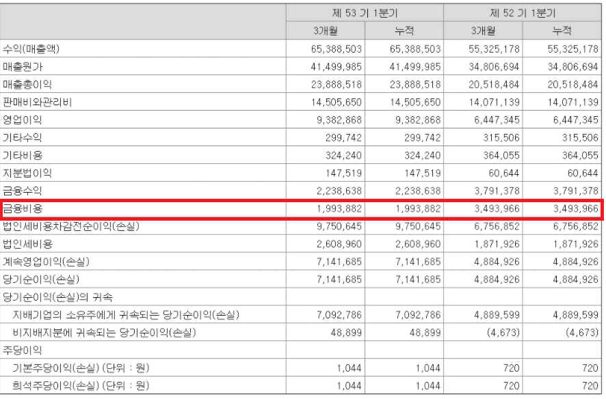Select the '제 52 기 1분기' column header
The width and height of the screenshot is (606, 399).
522,13
